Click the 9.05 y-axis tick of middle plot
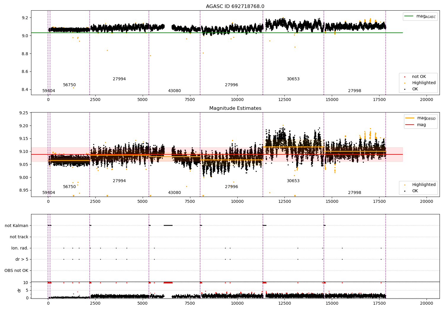 [24, 164]
